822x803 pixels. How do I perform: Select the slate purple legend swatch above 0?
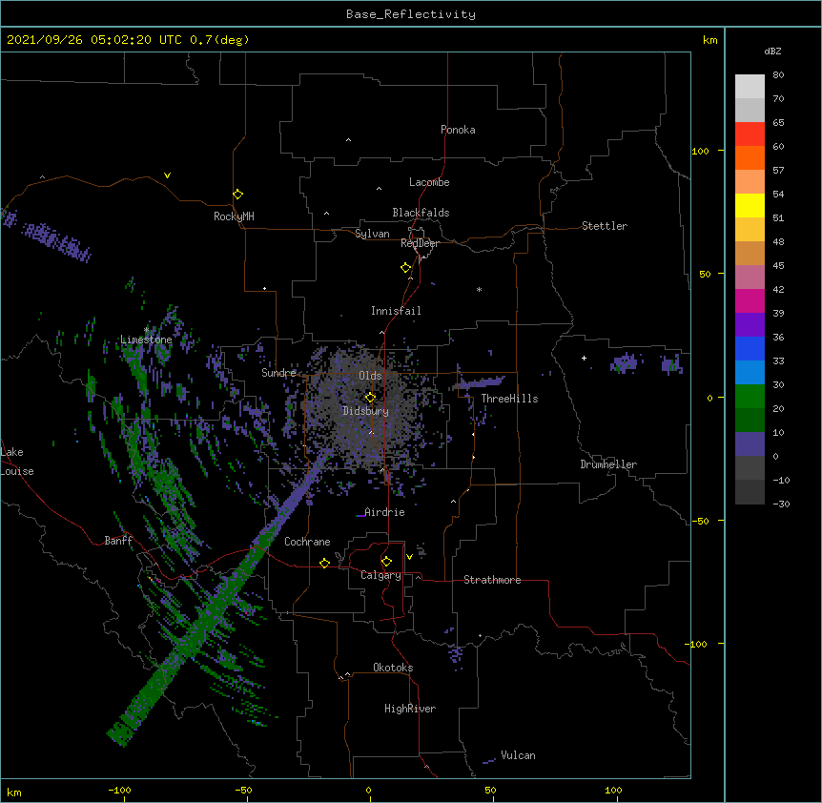750,444
